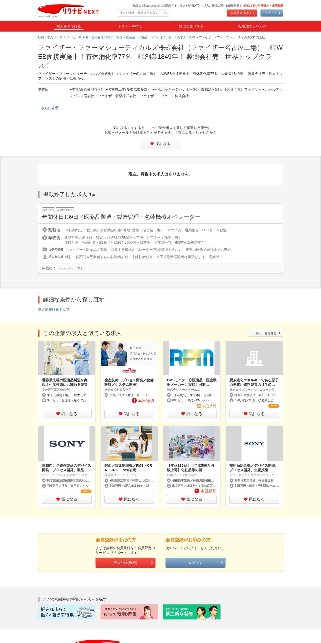Click the Rikunabi NEXT logo
Viewport: 321px width, 643px height.
coord(68,11)
